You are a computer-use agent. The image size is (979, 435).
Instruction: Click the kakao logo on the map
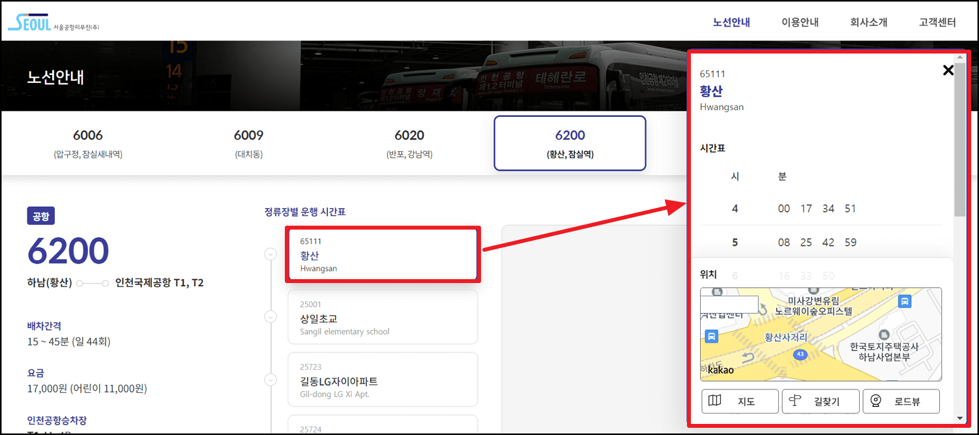pyautogui.click(x=721, y=370)
